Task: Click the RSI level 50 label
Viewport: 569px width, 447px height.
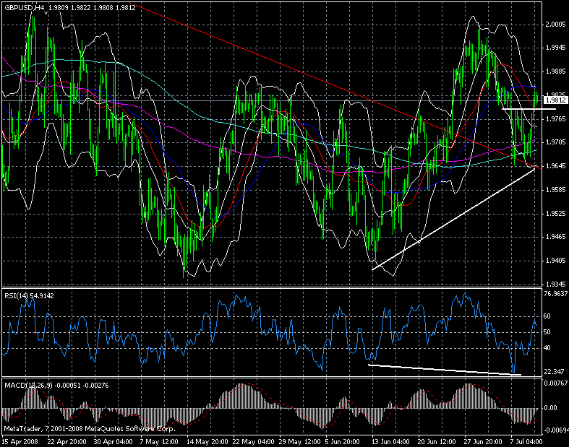Action: (547, 332)
